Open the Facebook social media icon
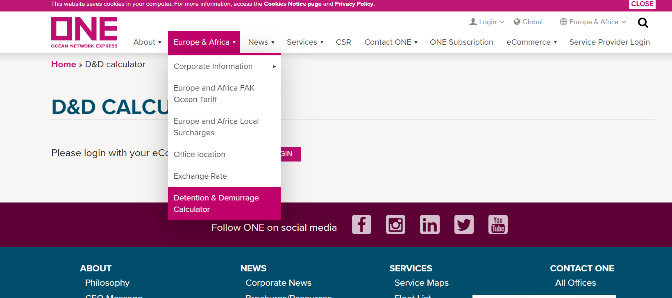This screenshot has height=298, width=672. click(361, 225)
